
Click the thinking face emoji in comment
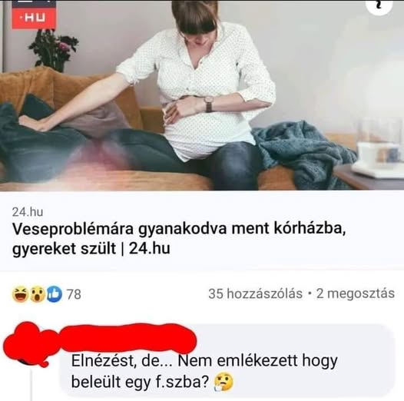click(x=224, y=383)
